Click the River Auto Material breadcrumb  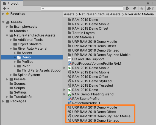pyautogui.click(x=140, y=14)
